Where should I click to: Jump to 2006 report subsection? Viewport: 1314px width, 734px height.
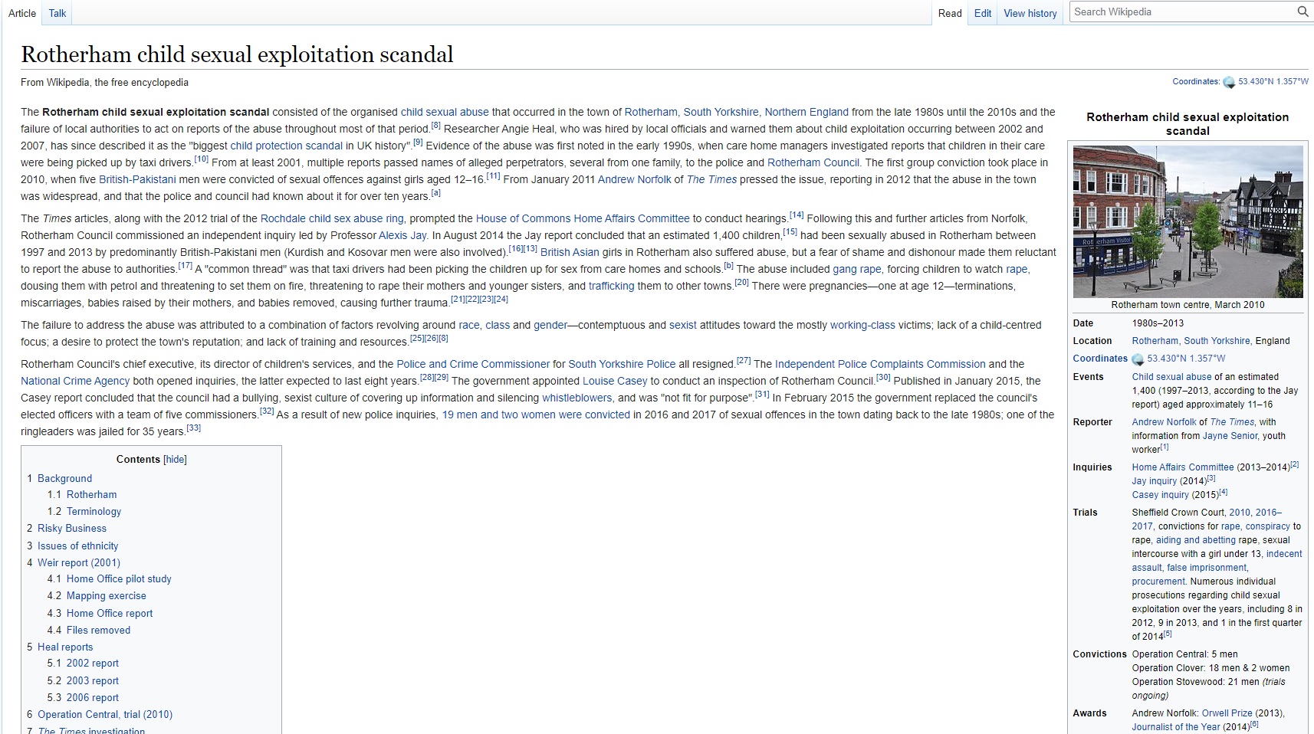tap(93, 697)
